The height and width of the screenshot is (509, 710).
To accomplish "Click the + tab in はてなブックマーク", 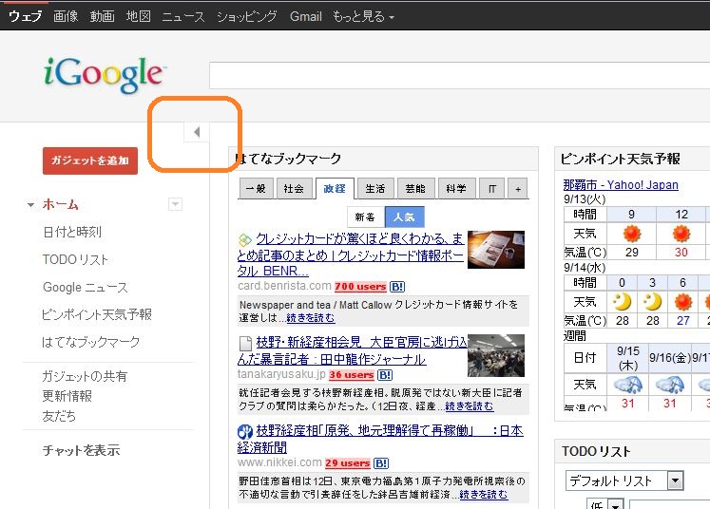I will point(518,189).
